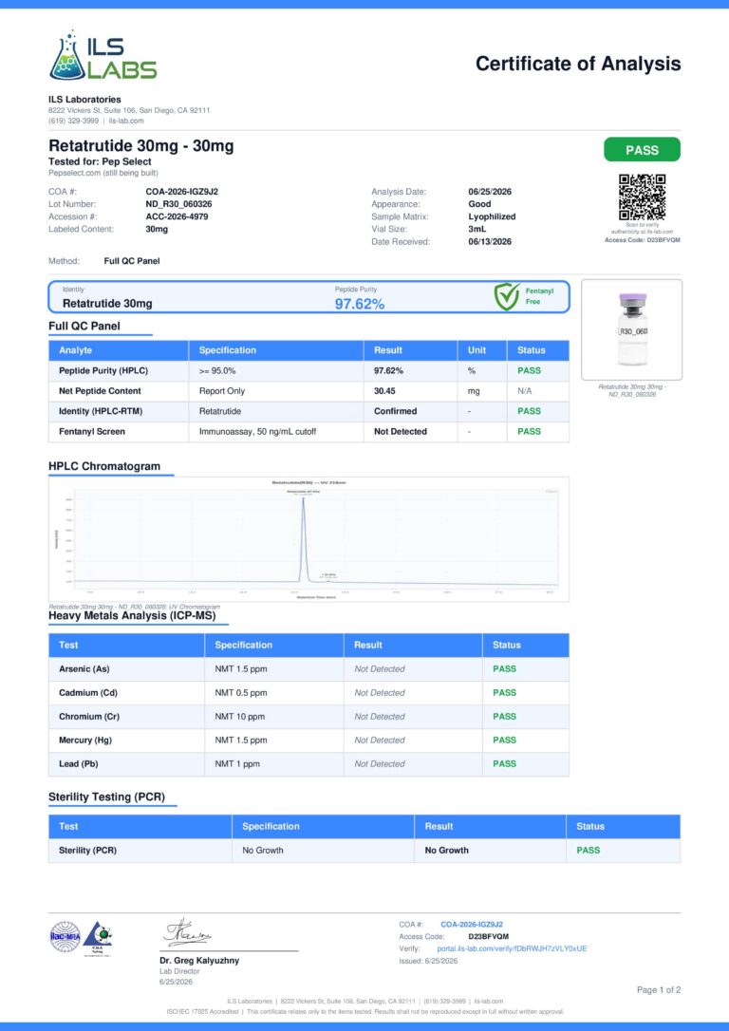The image size is (729, 1031).
Task: Click the Confirmed result for Identity
Action: (395, 412)
